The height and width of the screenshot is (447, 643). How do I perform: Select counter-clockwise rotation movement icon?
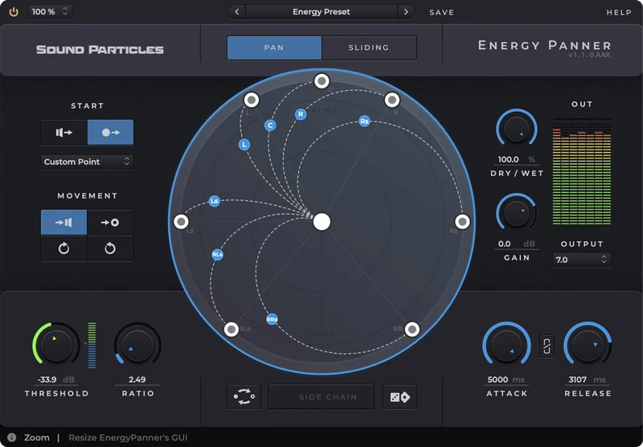click(110, 248)
